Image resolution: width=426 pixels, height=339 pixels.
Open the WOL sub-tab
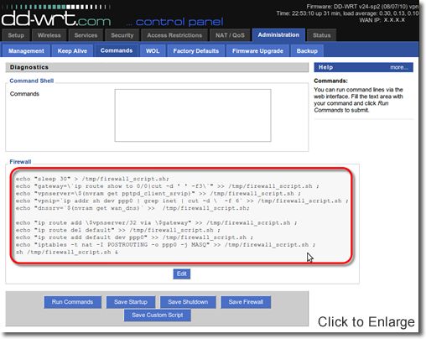(x=153, y=51)
